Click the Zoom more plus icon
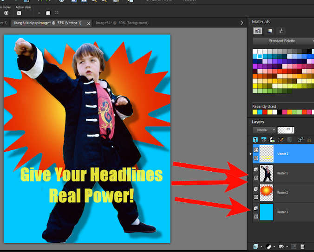The height and width of the screenshot is (252, 314). (6, 13)
